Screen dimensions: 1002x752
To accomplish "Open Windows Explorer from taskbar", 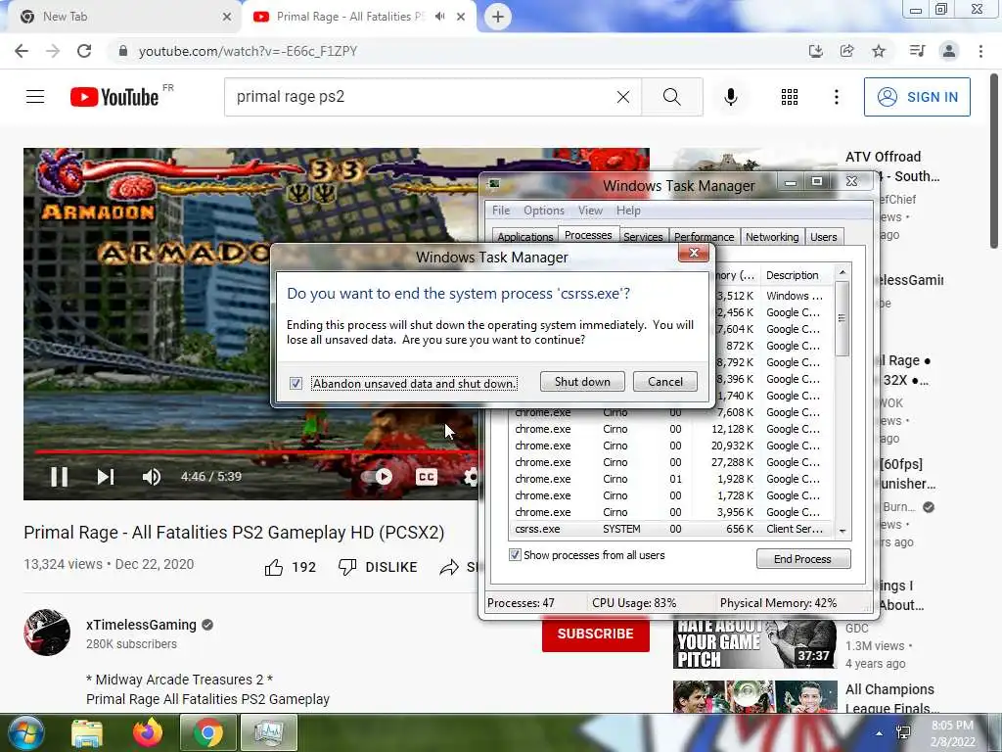I will [87, 732].
